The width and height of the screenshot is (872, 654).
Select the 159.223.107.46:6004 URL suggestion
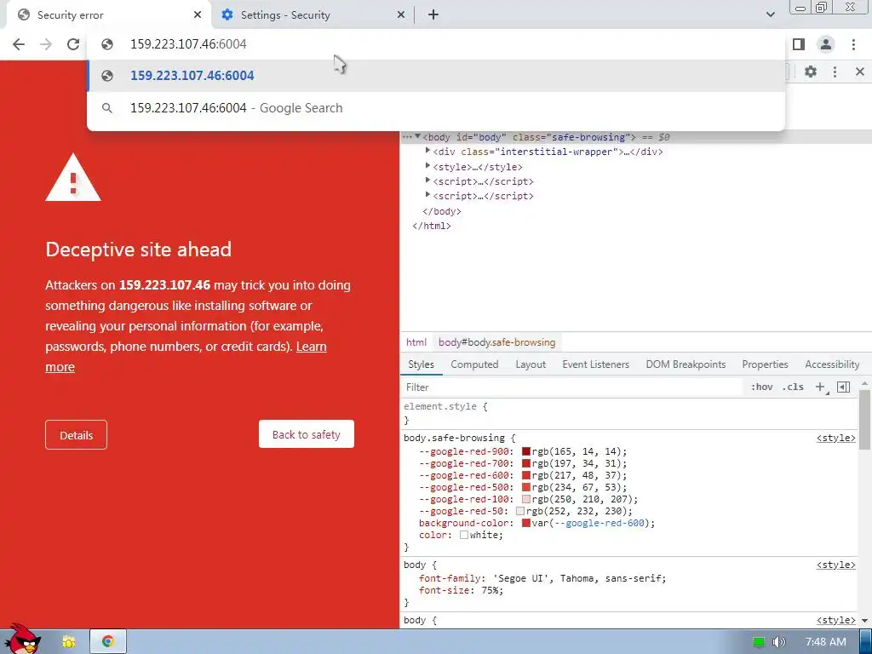[x=436, y=76]
